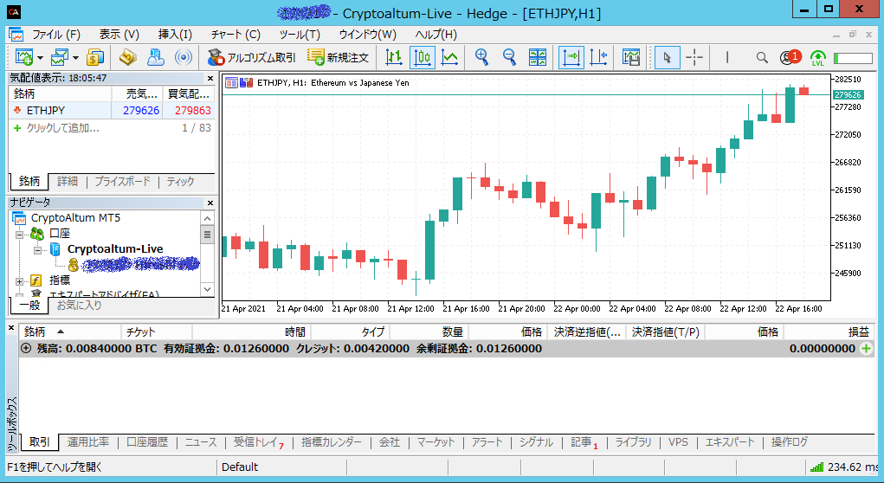884x483 pixels.
Task: Sort by 銘柄 column in toolbox
Action: tap(70, 332)
